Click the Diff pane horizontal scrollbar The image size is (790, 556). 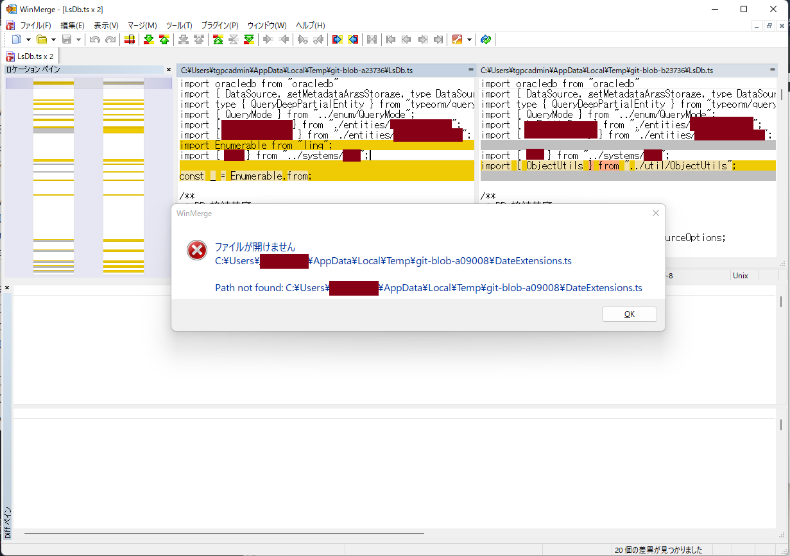224,534
